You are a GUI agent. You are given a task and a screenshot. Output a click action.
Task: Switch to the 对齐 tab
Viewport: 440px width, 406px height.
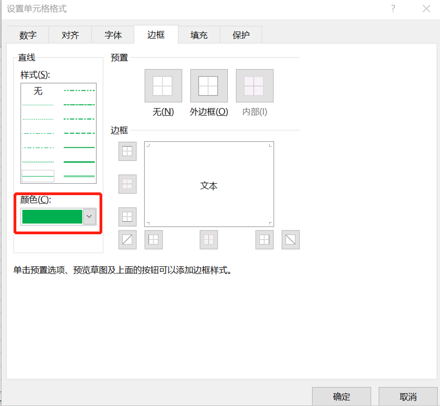[x=70, y=35]
